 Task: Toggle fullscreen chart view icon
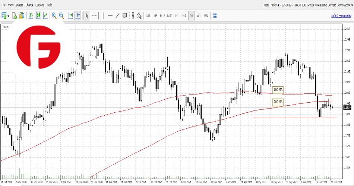pos(215,16)
